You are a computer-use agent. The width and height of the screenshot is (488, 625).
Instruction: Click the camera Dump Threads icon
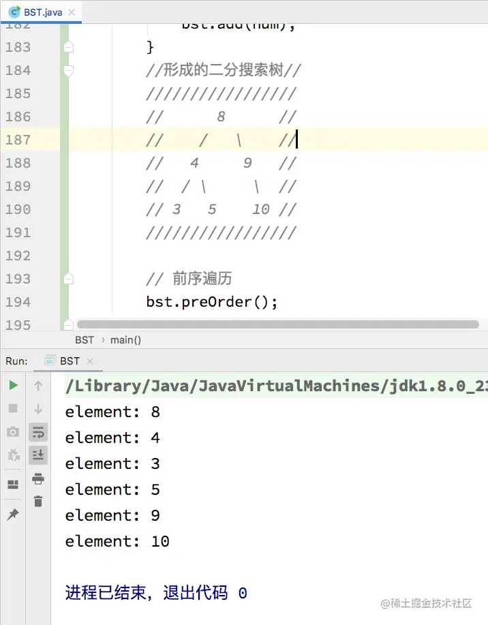click(x=13, y=431)
